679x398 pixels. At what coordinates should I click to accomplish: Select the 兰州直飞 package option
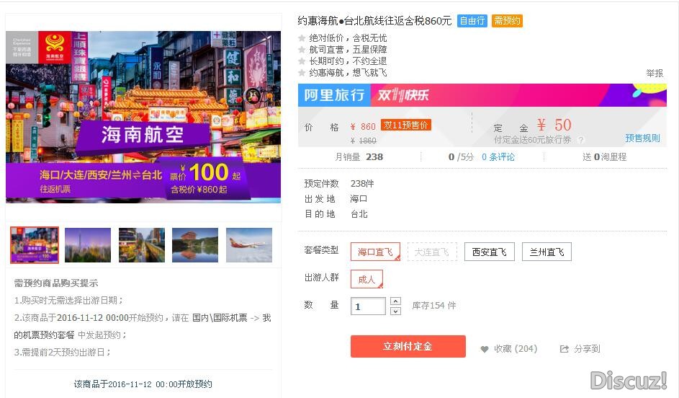pos(547,252)
